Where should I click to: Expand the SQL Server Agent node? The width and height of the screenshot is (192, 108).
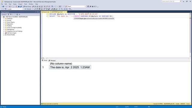point(4,33)
